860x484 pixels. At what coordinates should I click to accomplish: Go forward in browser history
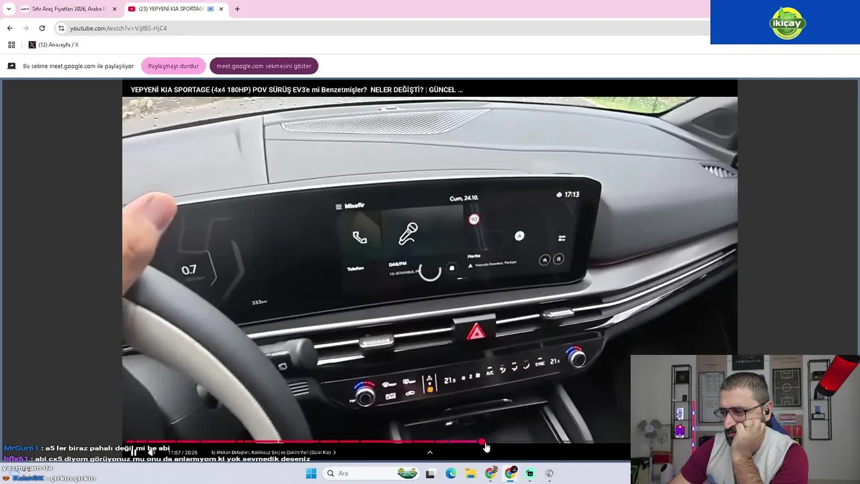[x=26, y=28]
